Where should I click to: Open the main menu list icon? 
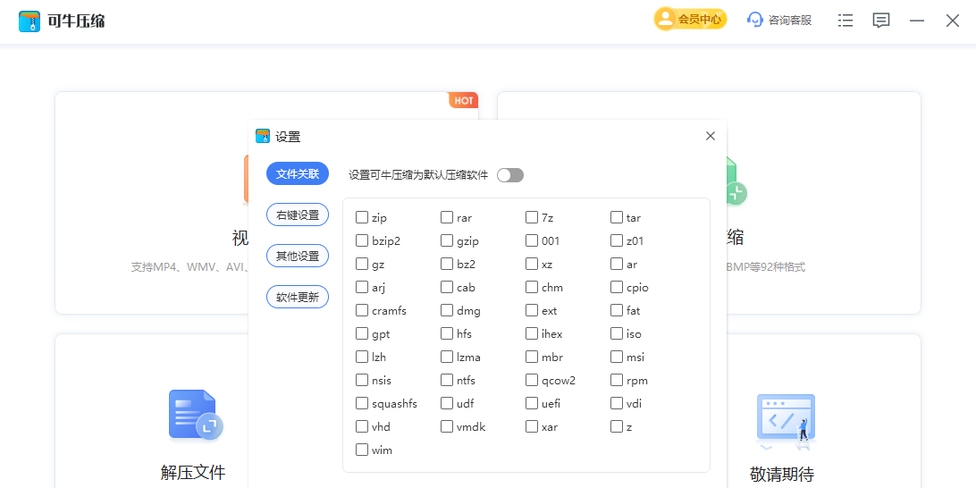(846, 21)
